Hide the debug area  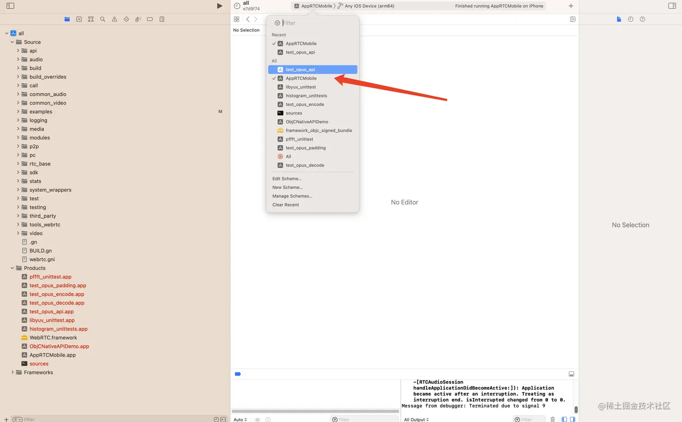[x=571, y=374]
